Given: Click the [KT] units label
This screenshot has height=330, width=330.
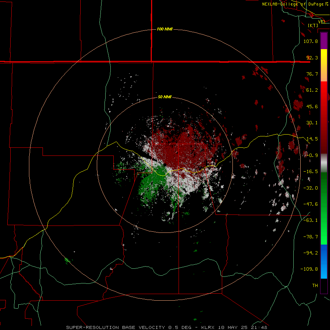Looking at the screenshot, I should [x=313, y=25].
